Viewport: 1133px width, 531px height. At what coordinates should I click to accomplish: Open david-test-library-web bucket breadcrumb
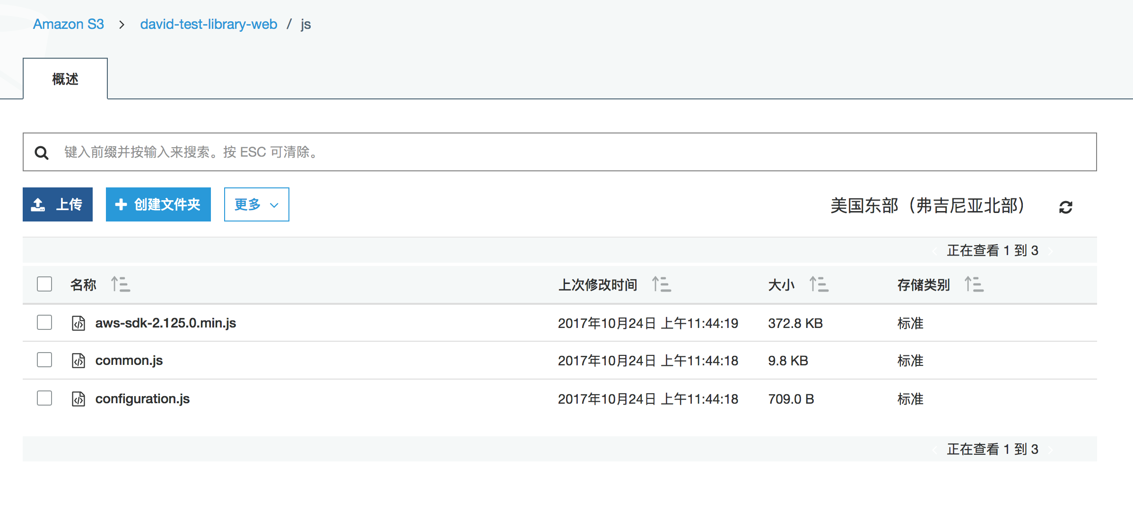(x=209, y=24)
